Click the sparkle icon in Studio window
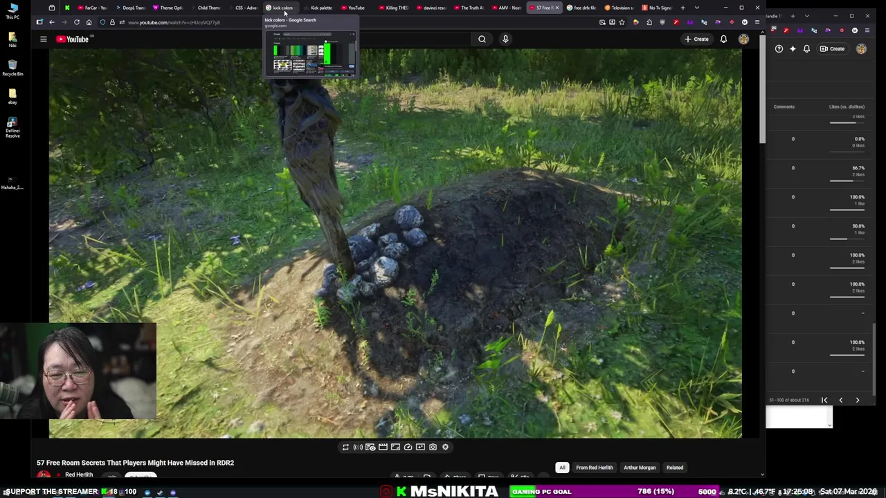886x498 pixels. click(x=793, y=49)
